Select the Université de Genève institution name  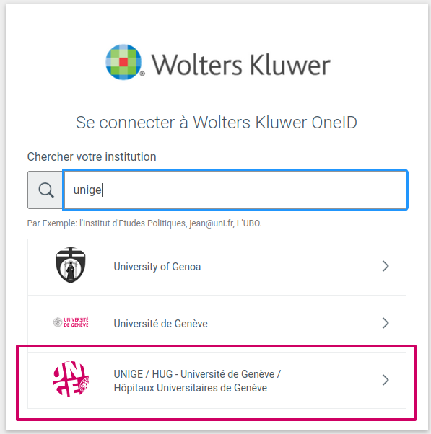[160, 324]
